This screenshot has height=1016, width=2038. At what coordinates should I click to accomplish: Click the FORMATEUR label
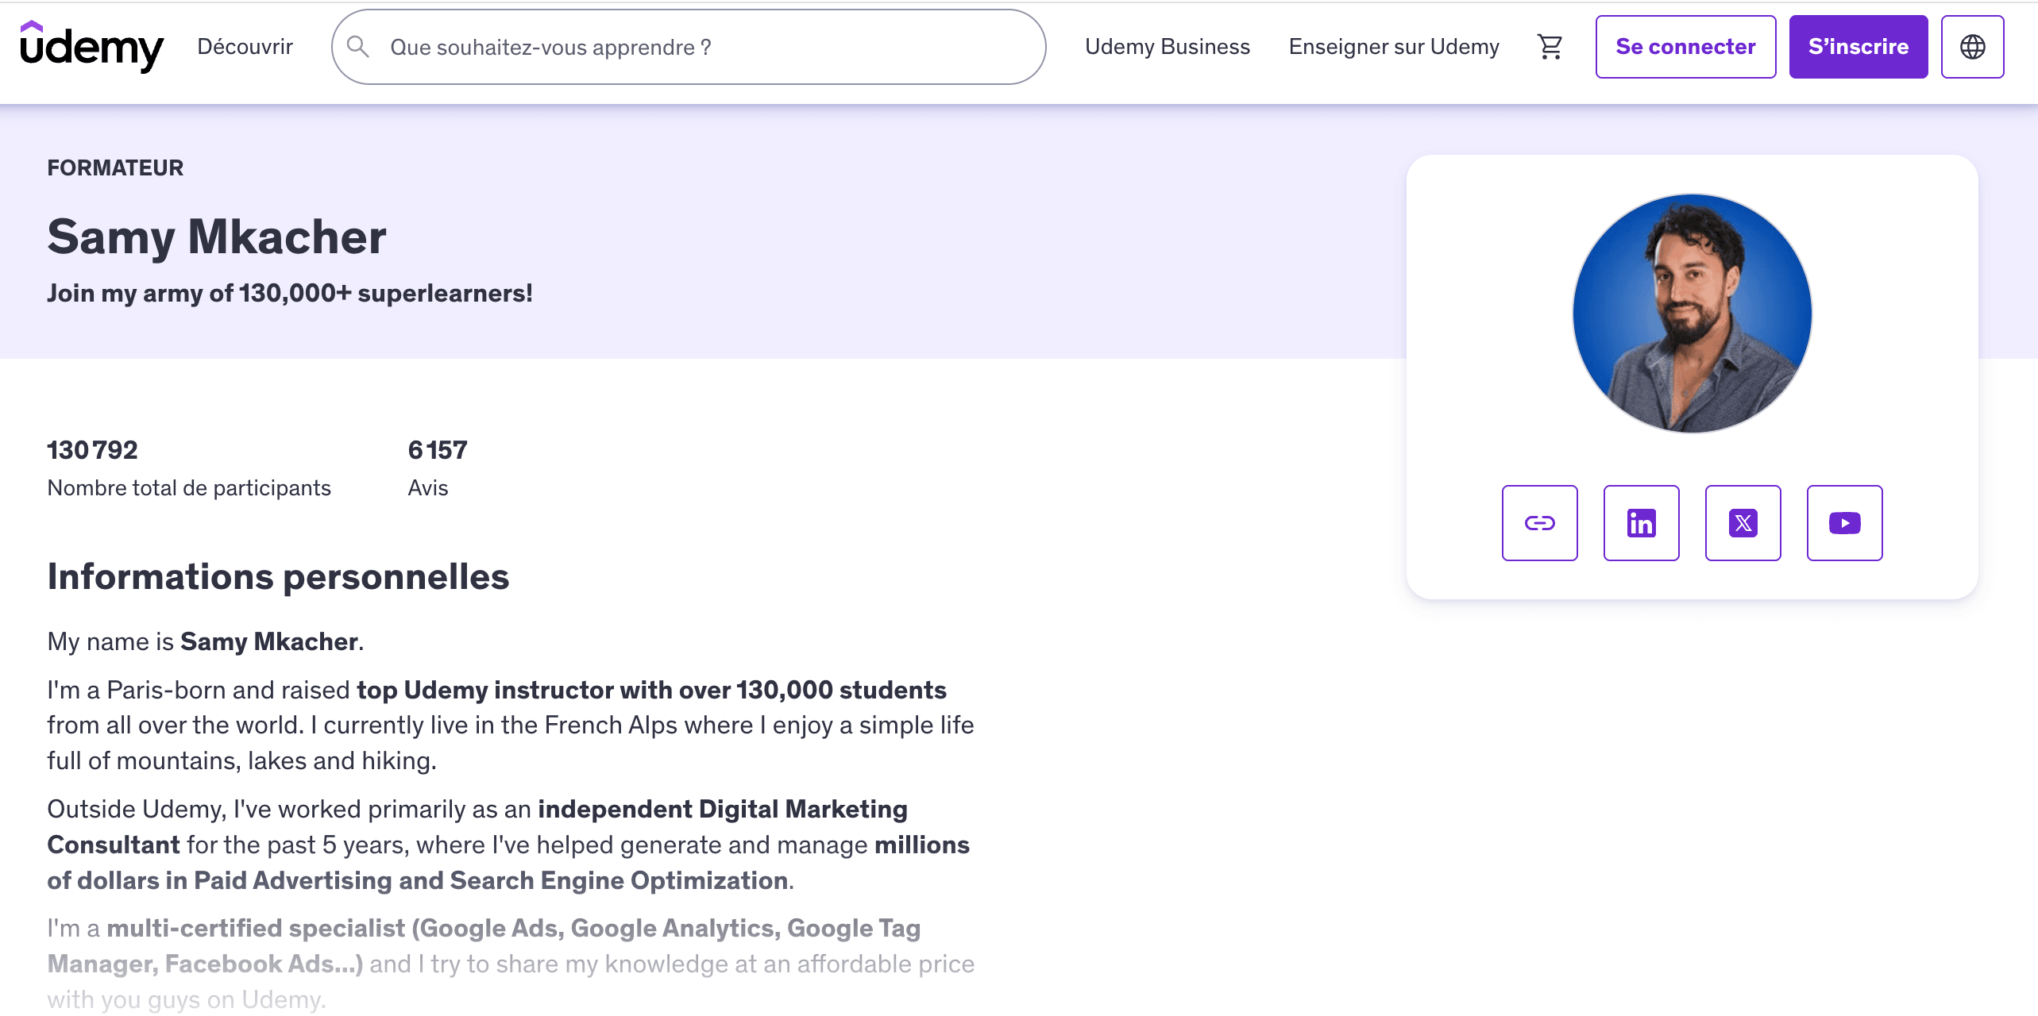click(x=115, y=167)
